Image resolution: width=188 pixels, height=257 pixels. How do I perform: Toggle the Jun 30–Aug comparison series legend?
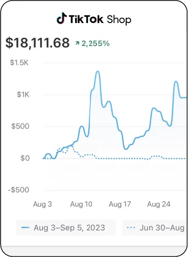pos(155,228)
